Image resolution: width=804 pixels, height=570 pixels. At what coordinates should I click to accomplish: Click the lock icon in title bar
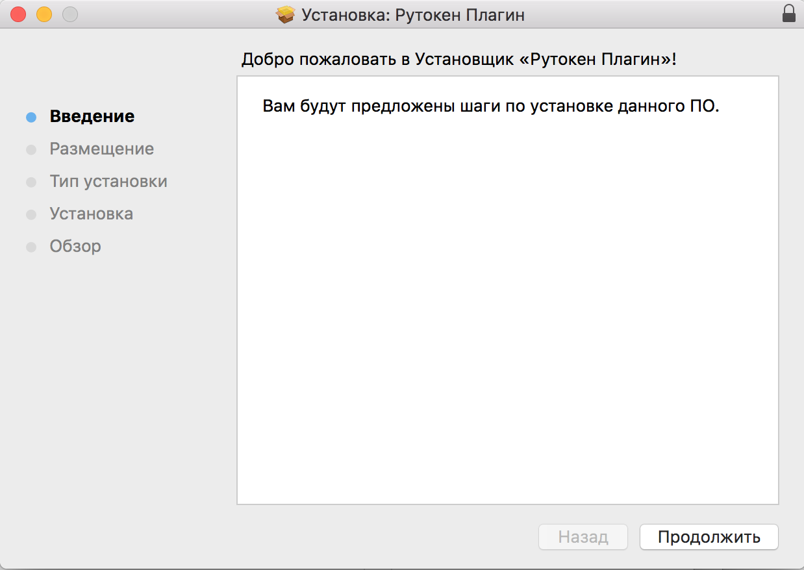[788, 14]
